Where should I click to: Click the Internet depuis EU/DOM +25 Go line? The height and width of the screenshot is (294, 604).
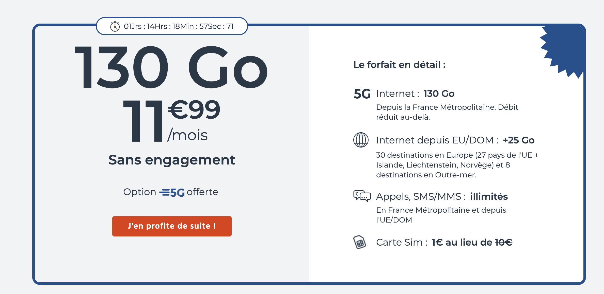pyautogui.click(x=455, y=140)
